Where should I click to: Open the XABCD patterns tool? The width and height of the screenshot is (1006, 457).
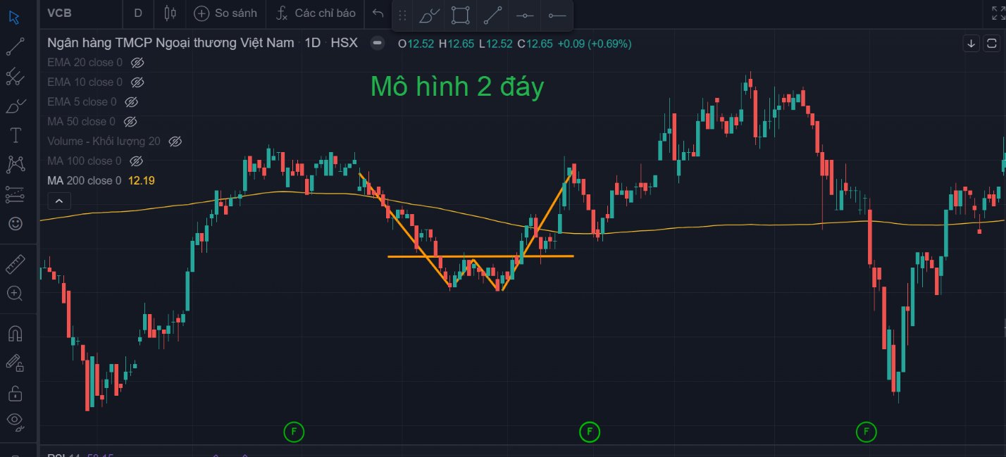click(15, 164)
